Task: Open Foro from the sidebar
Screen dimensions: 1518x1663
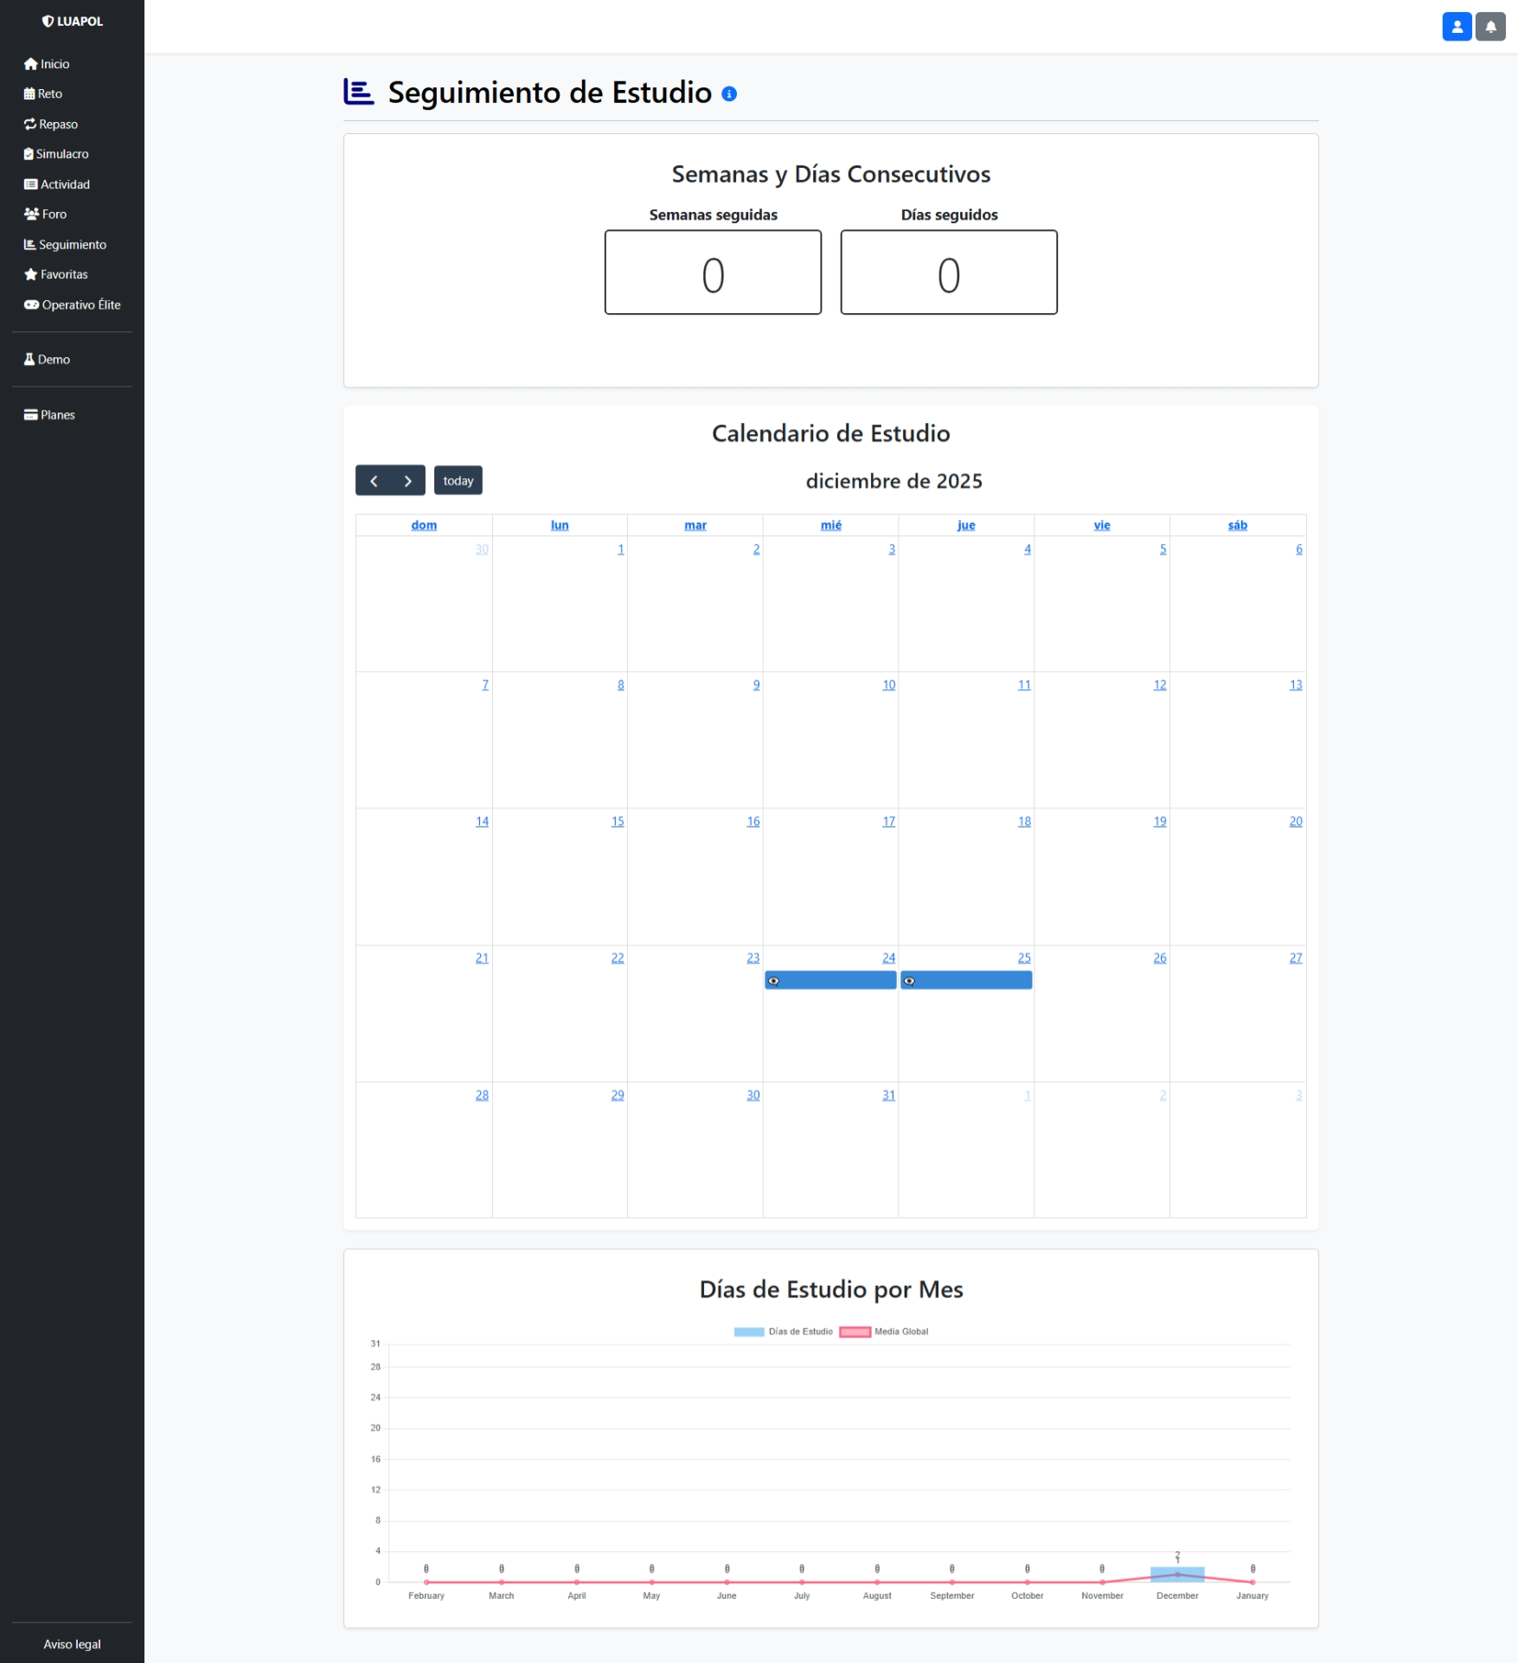Action: click(46, 214)
